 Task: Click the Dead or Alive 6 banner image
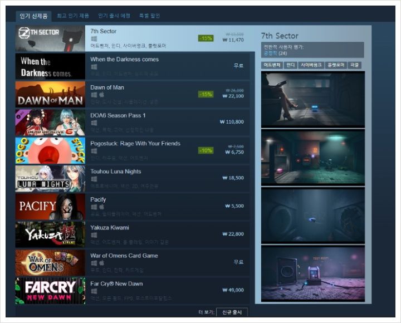[x=50, y=123]
